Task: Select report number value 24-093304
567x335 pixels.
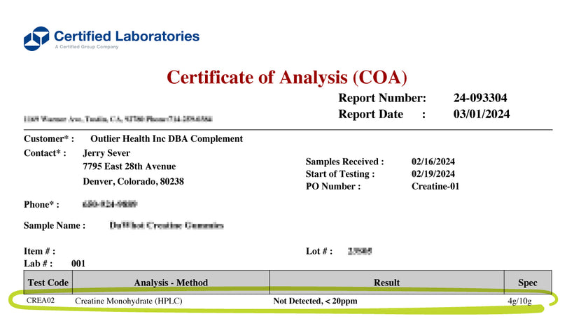Action: 480,98
